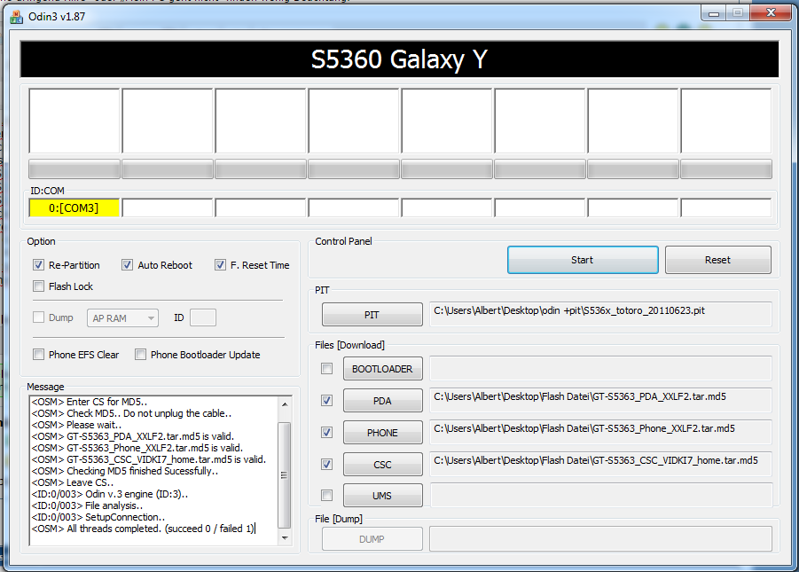Click the PDA browse button
The width and height of the screenshot is (799, 572).
point(383,401)
